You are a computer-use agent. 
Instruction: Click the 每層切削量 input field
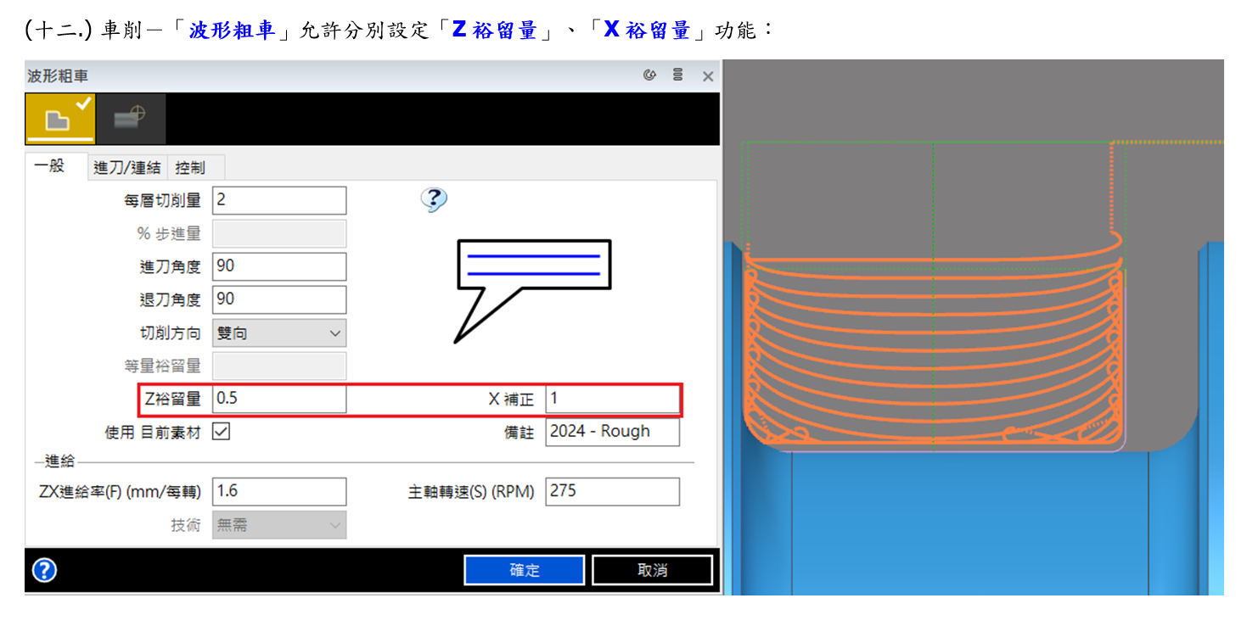coord(279,200)
